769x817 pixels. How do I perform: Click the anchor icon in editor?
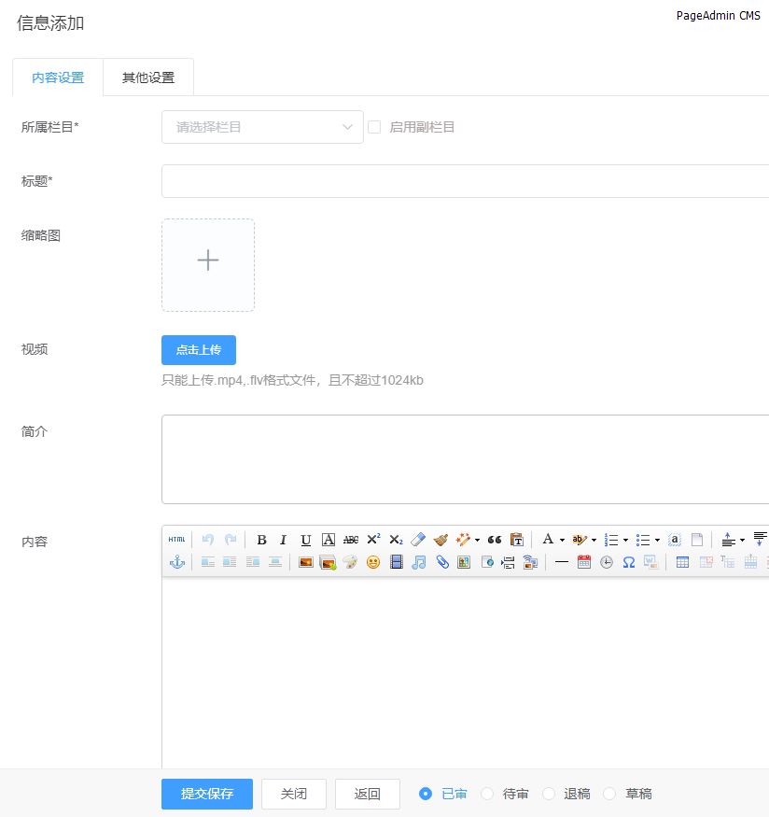[x=176, y=562]
